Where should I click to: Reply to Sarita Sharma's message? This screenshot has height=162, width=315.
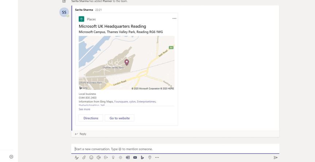pyautogui.click(x=81, y=134)
